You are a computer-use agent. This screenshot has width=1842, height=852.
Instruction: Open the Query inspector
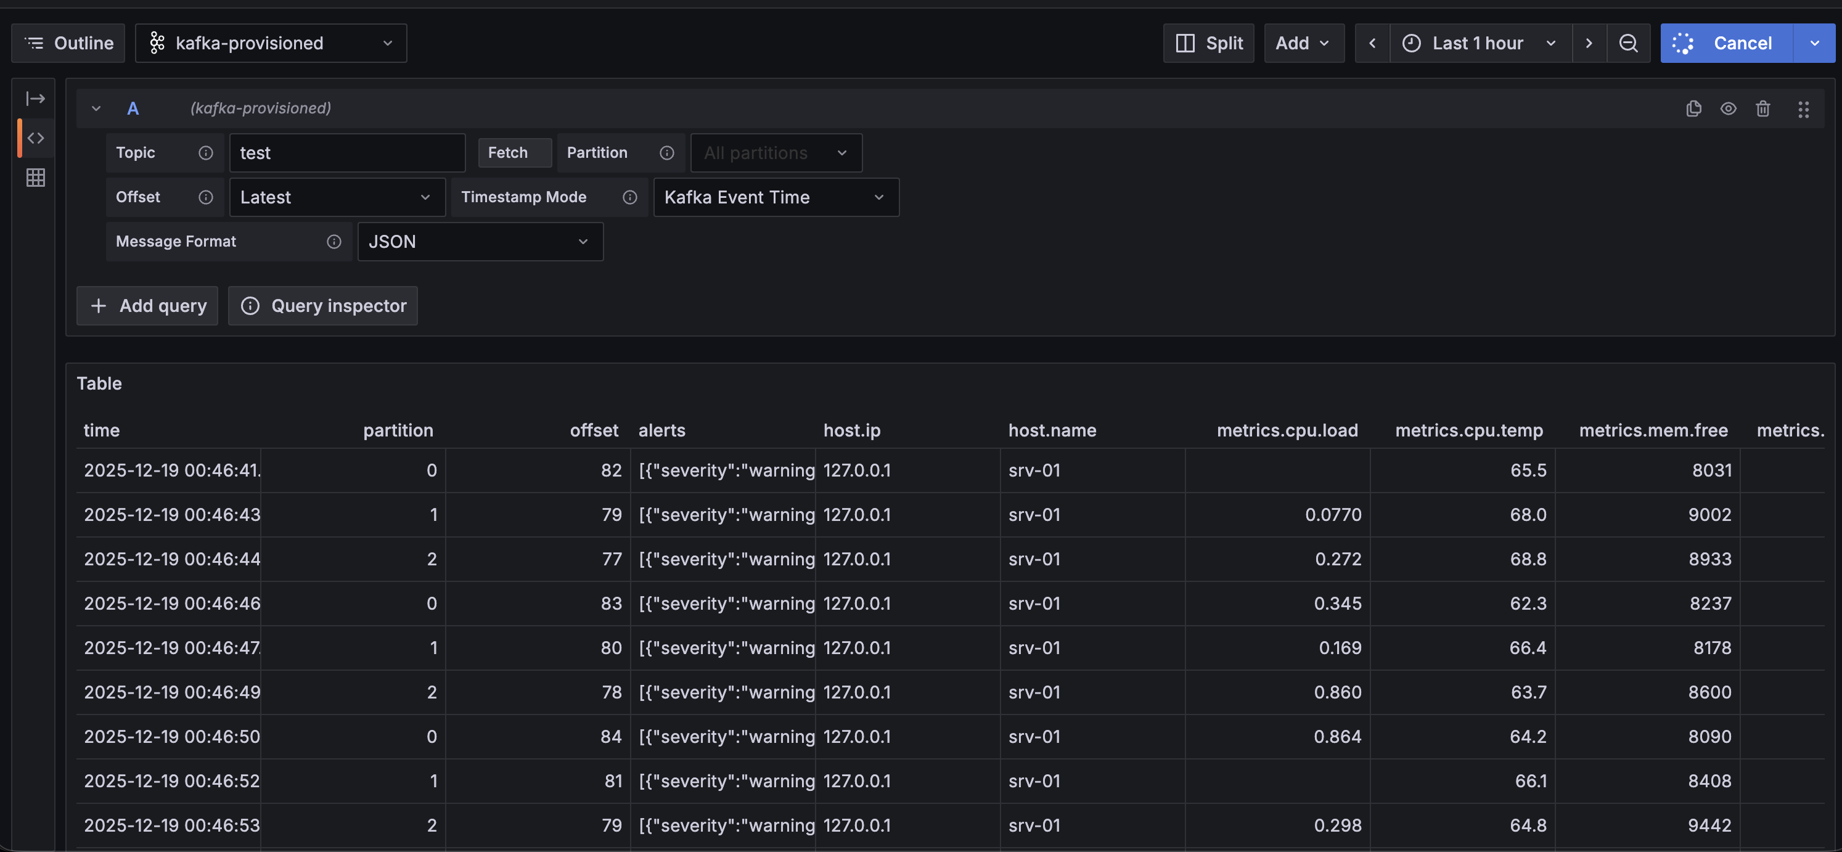[322, 305]
